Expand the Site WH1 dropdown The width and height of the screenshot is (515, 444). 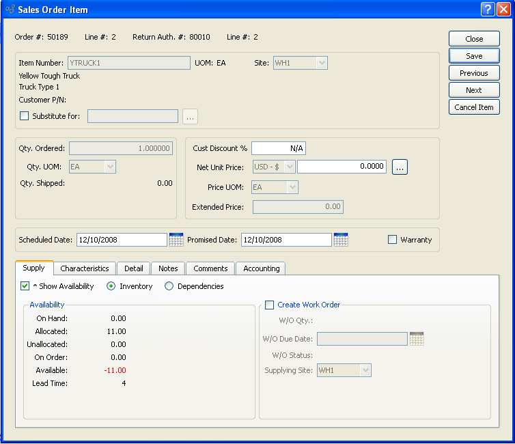(x=301, y=63)
